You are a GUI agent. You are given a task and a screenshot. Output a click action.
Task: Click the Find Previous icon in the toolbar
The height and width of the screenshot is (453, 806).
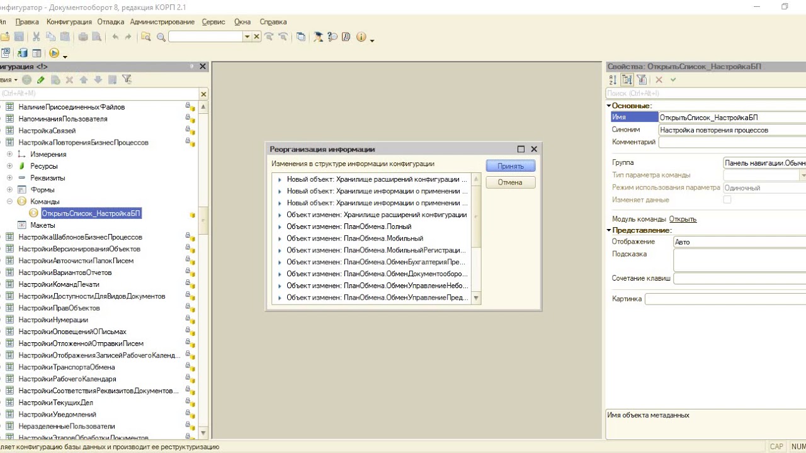coord(283,37)
